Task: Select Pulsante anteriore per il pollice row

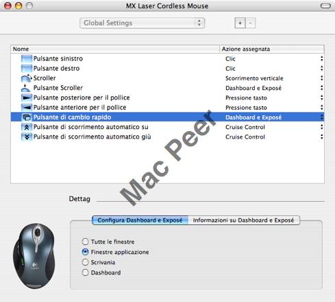Action: (x=167, y=107)
